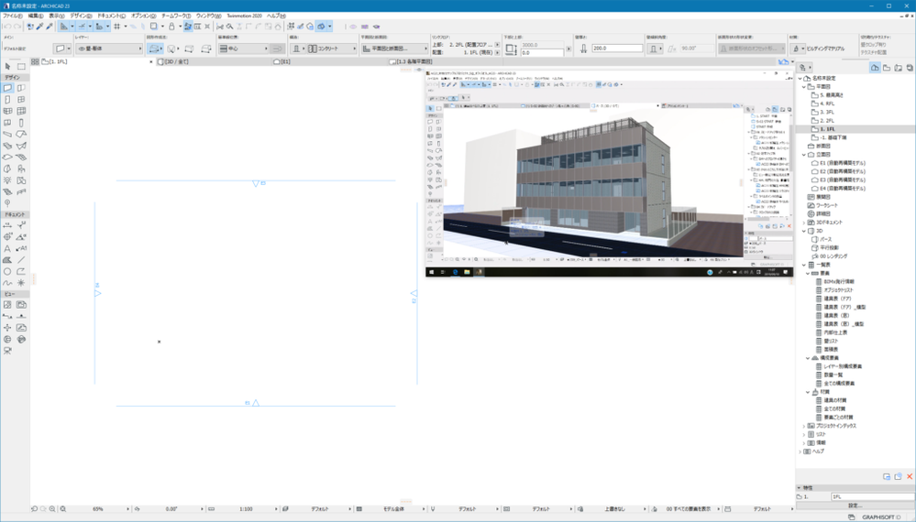The height and width of the screenshot is (522, 916).
Task: Select the Label tool (A1)
Action: tap(21, 248)
